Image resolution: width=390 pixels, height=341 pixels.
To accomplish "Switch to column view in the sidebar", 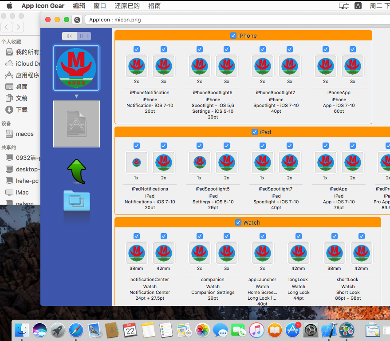I will click(83, 36).
